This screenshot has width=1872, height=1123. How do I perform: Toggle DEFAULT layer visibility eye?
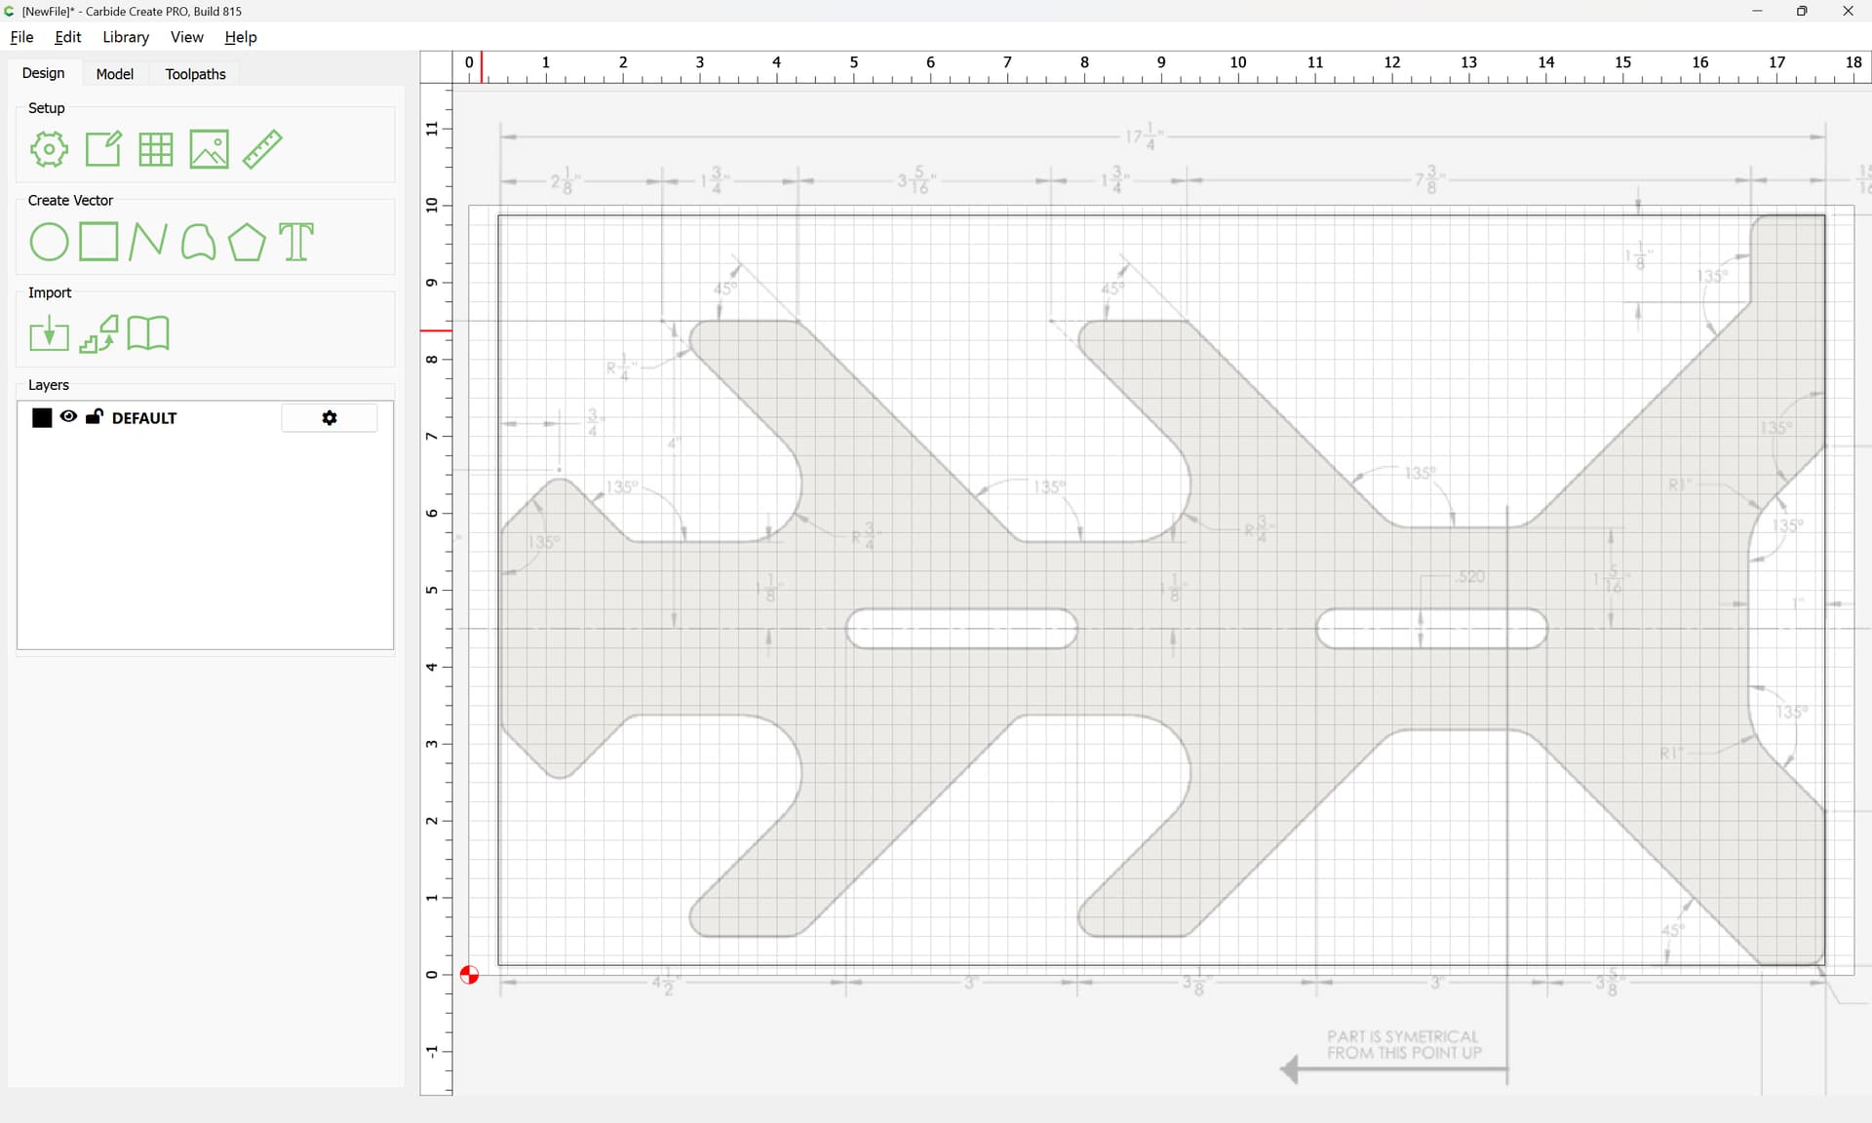pos(68,416)
